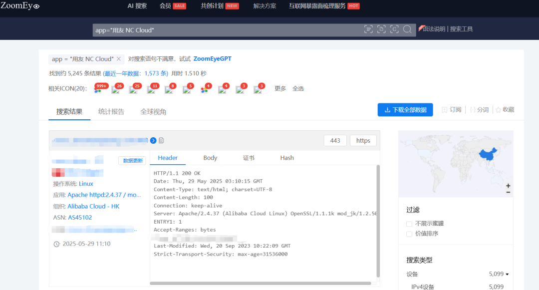Open 搜索工具 link

coord(461,29)
